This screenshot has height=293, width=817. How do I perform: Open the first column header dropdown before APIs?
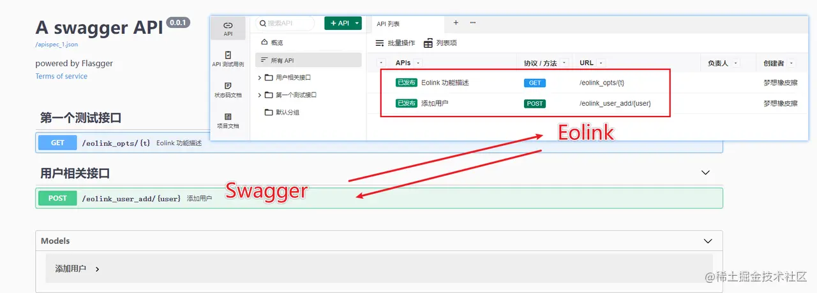click(x=382, y=63)
